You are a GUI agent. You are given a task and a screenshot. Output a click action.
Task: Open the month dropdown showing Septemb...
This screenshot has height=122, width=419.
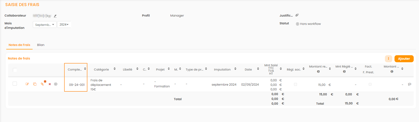coord(44,25)
